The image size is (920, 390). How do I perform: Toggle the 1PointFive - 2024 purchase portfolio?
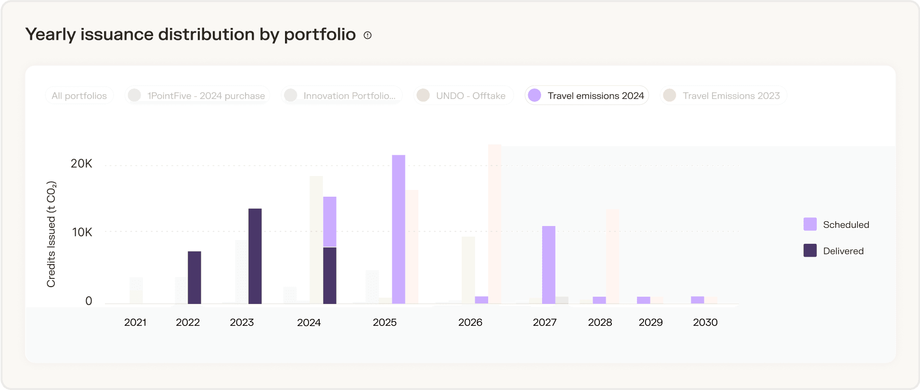coord(197,96)
